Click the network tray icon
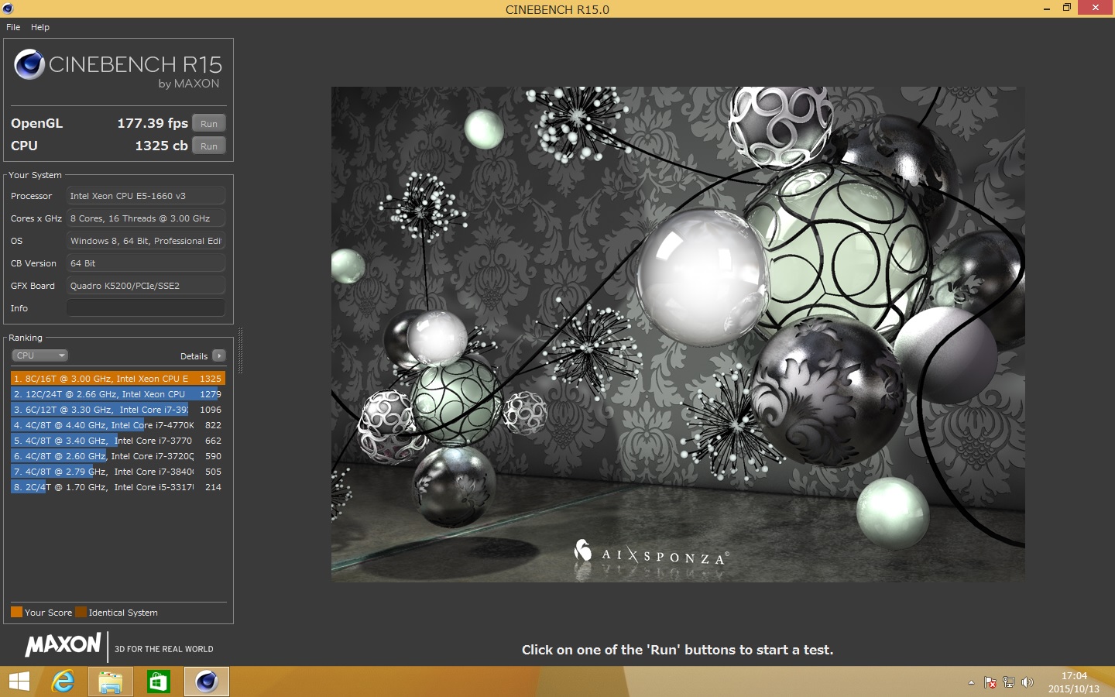Image resolution: width=1115 pixels, height=697 pixels. (1008, 682)
